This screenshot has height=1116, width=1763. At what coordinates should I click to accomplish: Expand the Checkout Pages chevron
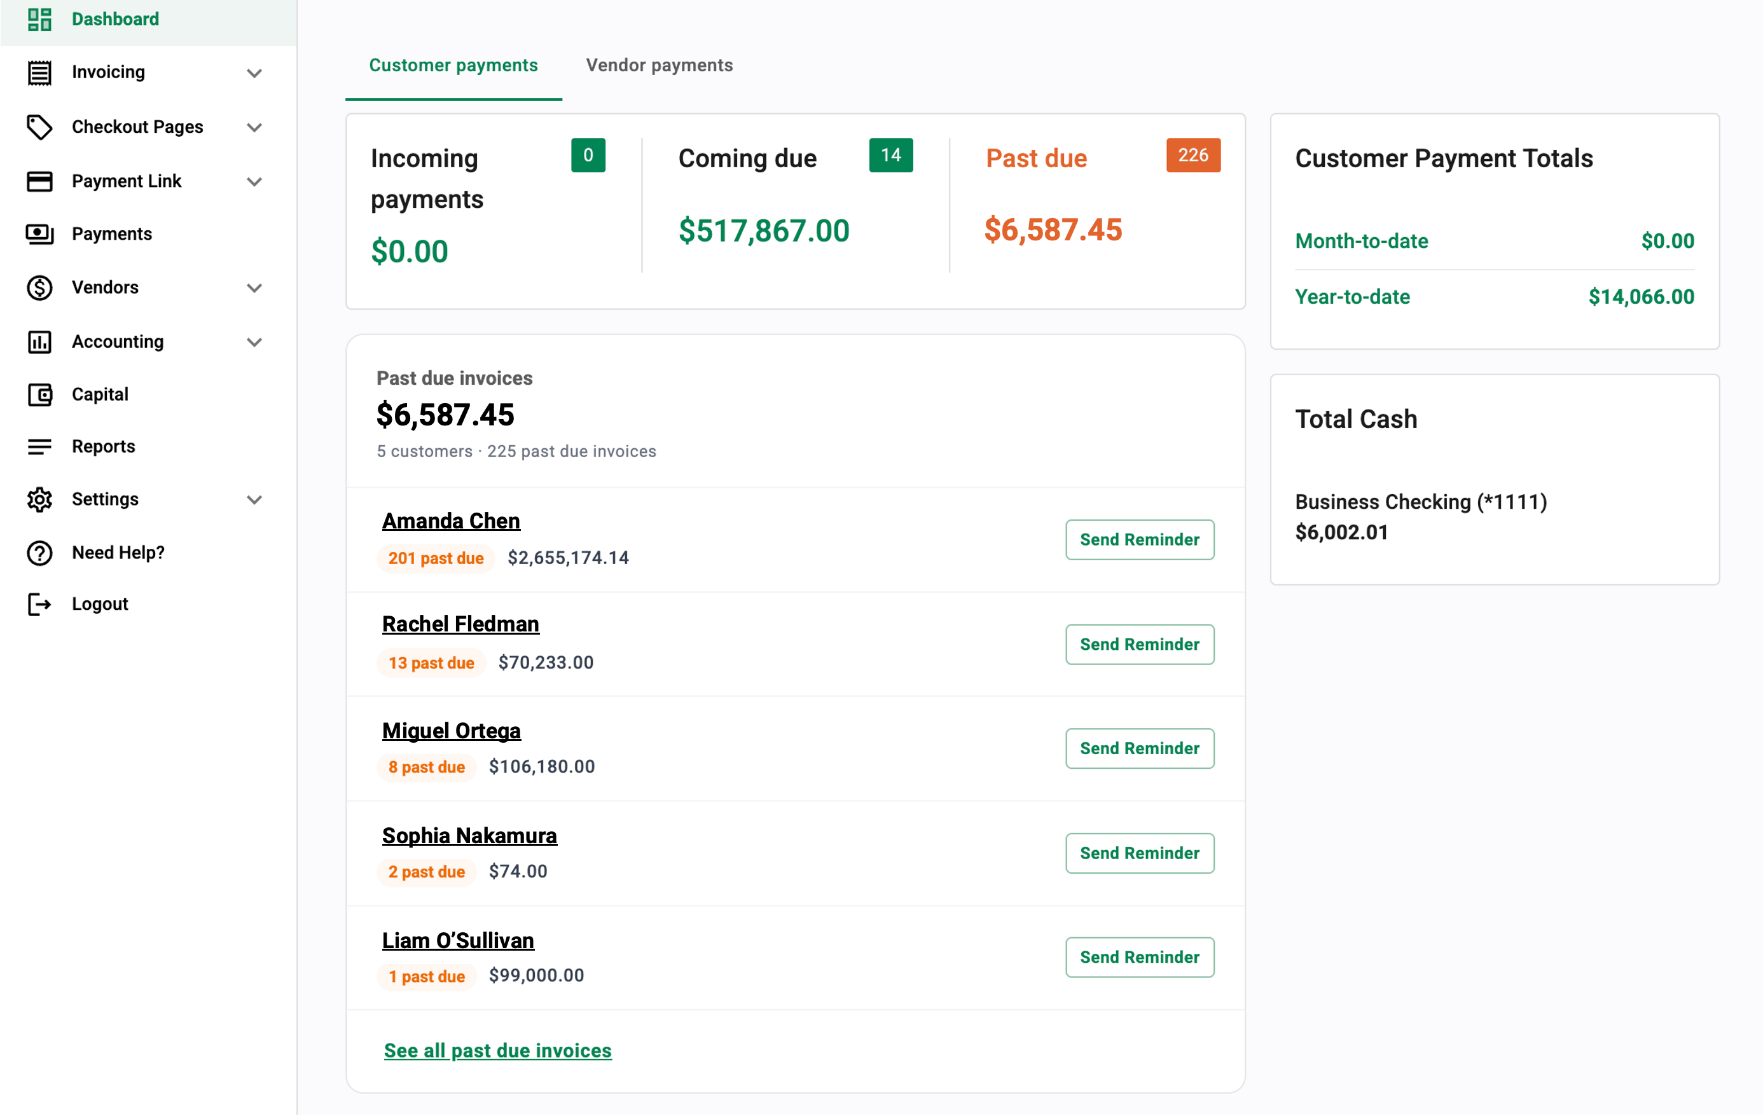tap(254, 127)
